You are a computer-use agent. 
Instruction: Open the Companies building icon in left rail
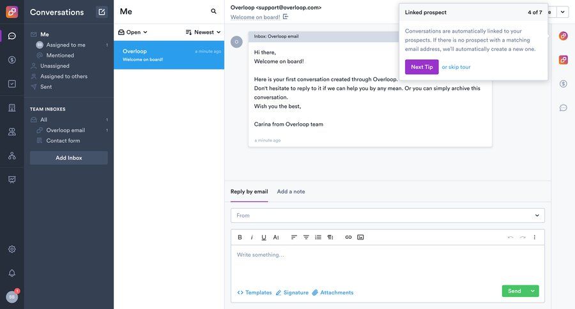click(11, 108)
